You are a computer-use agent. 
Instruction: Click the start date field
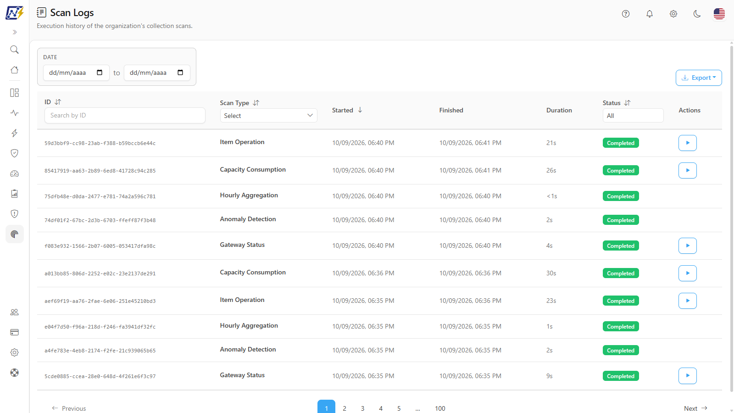point(76,73)
